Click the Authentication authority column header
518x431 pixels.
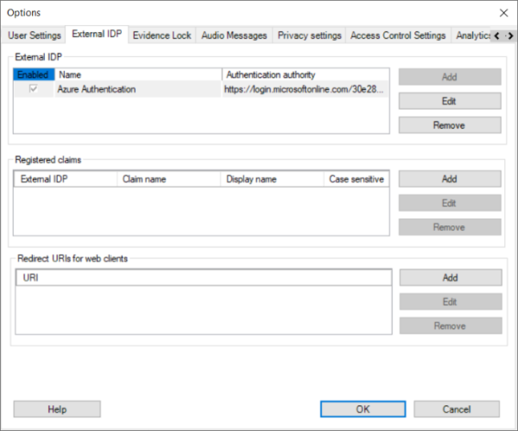point(306,75)
